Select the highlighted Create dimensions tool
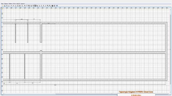The image size is (172, 96). [x=35, y=6]
